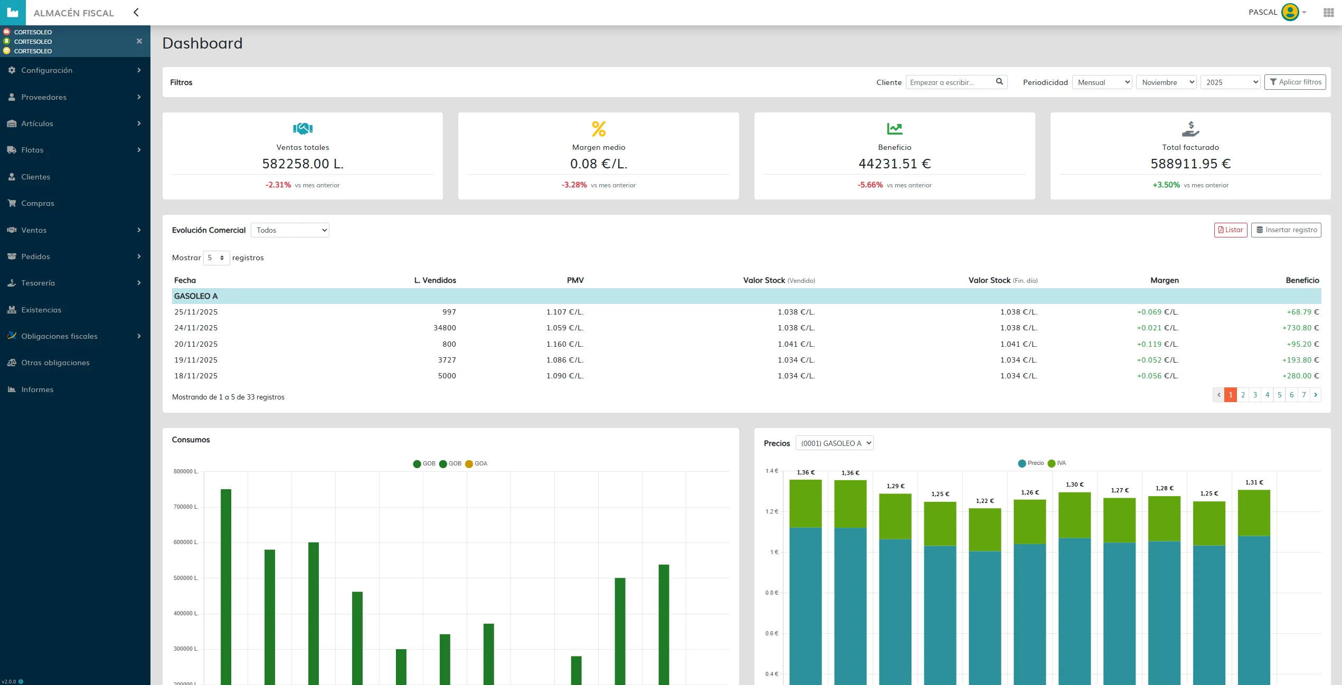Go to page 7 of the table

click(x=1303, y=395)
